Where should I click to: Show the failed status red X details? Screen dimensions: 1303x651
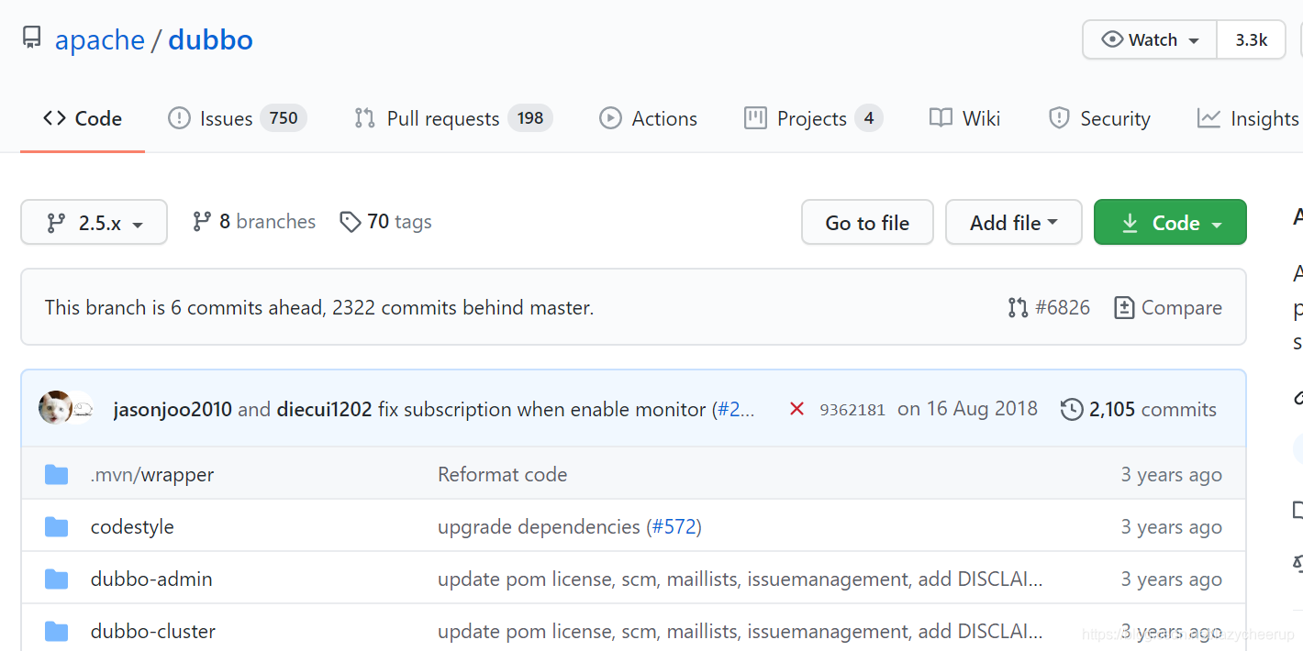(796, 409)
